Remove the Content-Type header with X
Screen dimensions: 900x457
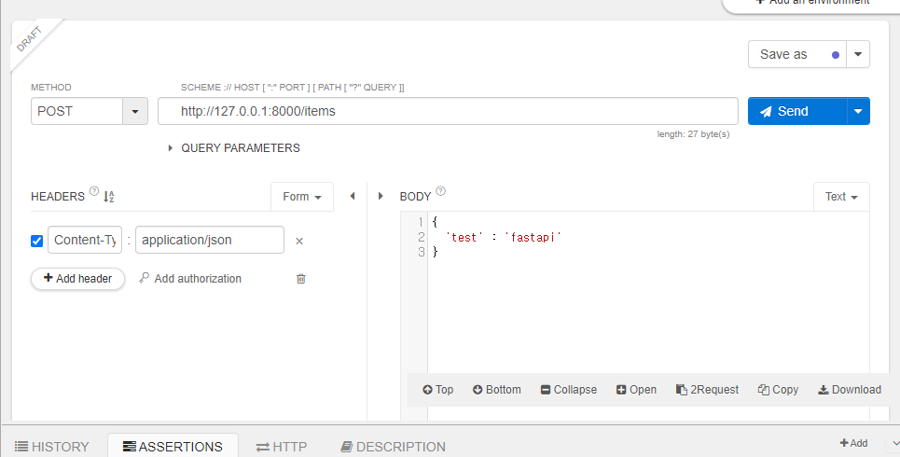pos(299,242)
